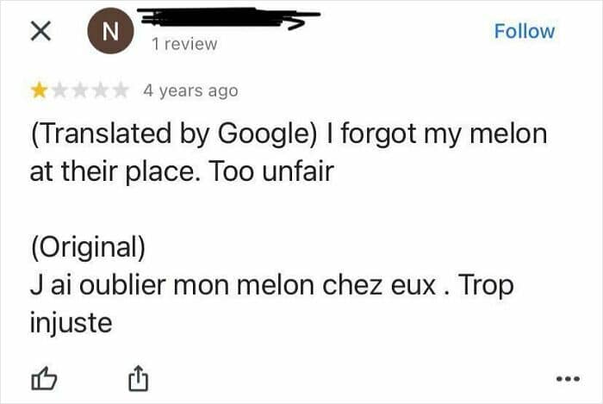Click the second grey rating star
The height and width of the screenshot is (404, 603).
point(59,90)
